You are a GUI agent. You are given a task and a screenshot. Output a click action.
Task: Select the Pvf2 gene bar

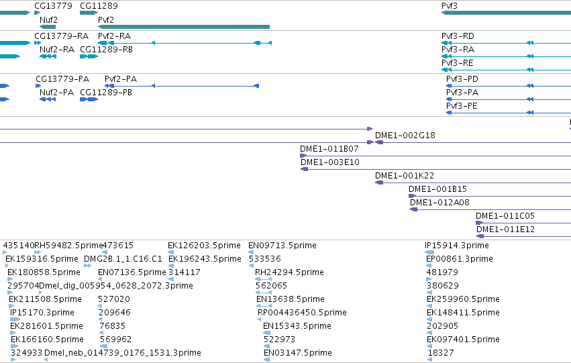[x=184, y=27]
